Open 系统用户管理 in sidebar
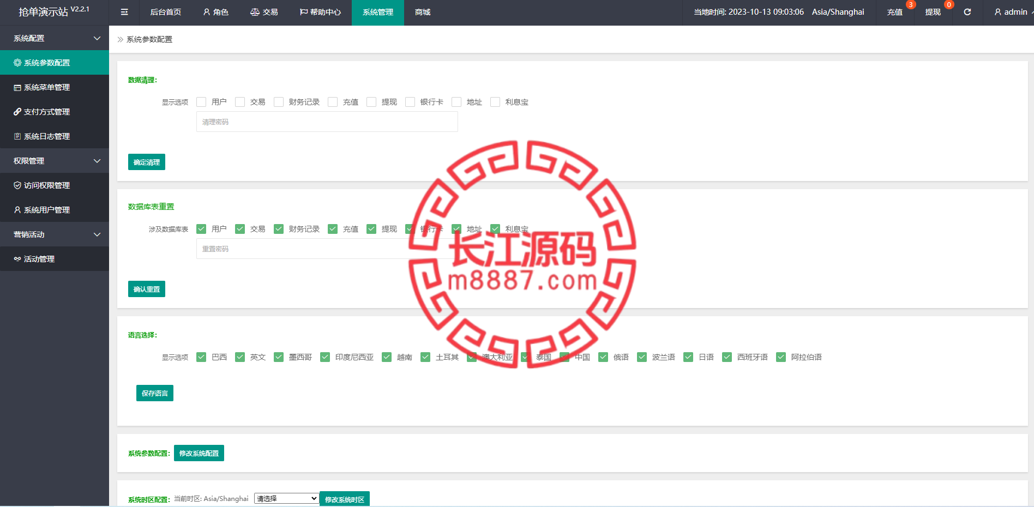This screenshot has width=1034, height=507. tap(55, 210)
